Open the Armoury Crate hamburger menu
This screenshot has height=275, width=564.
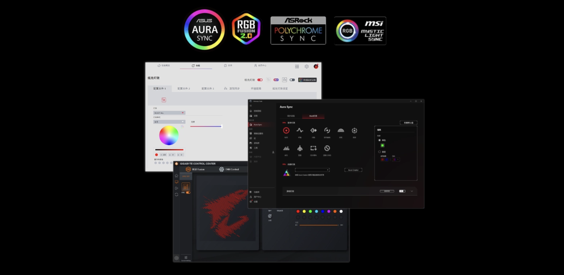pyautogui.click(x=251, y=106)
